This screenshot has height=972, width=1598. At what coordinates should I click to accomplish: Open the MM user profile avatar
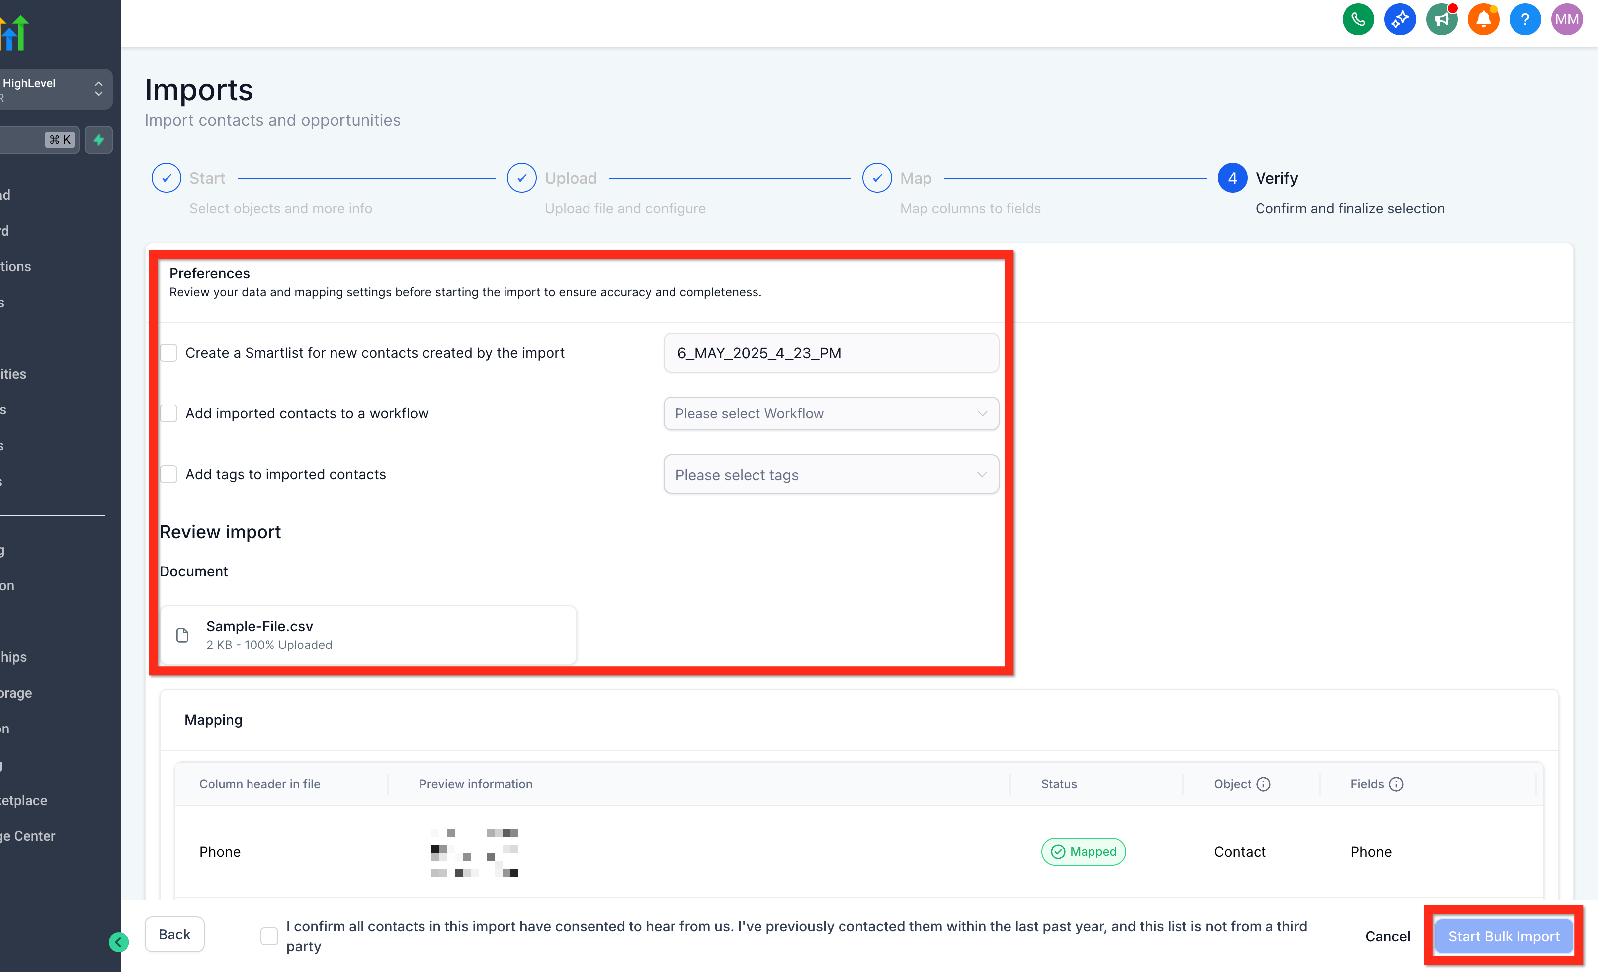pyautogui.click(x=1567, y=19)
